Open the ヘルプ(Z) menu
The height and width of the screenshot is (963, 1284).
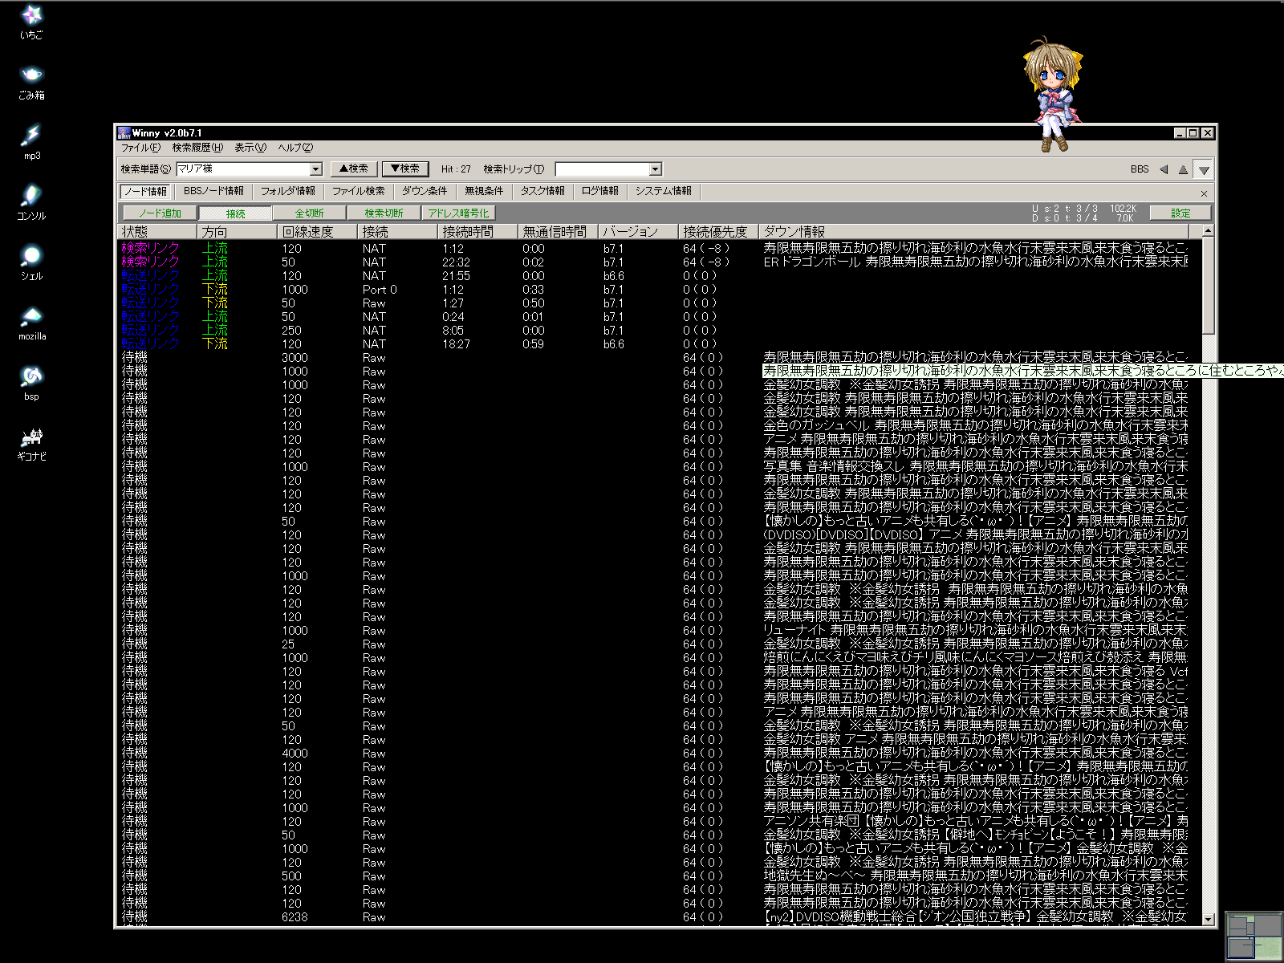(295, 148)
